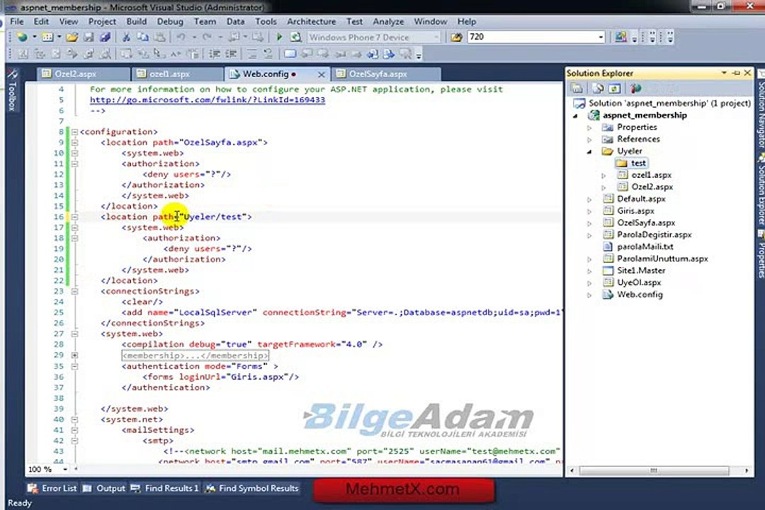This screenshot has height=510, width=765.
Task: Click the Increase Indent icon
Action: pyautogui.click(x=231, y=54)
